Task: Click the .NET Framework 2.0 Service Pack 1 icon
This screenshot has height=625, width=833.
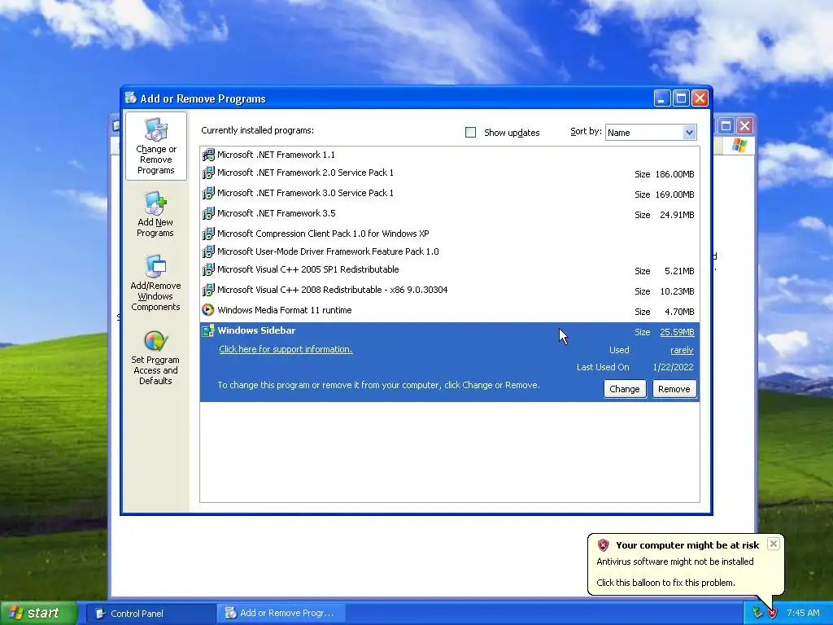Action: [208, 173]
